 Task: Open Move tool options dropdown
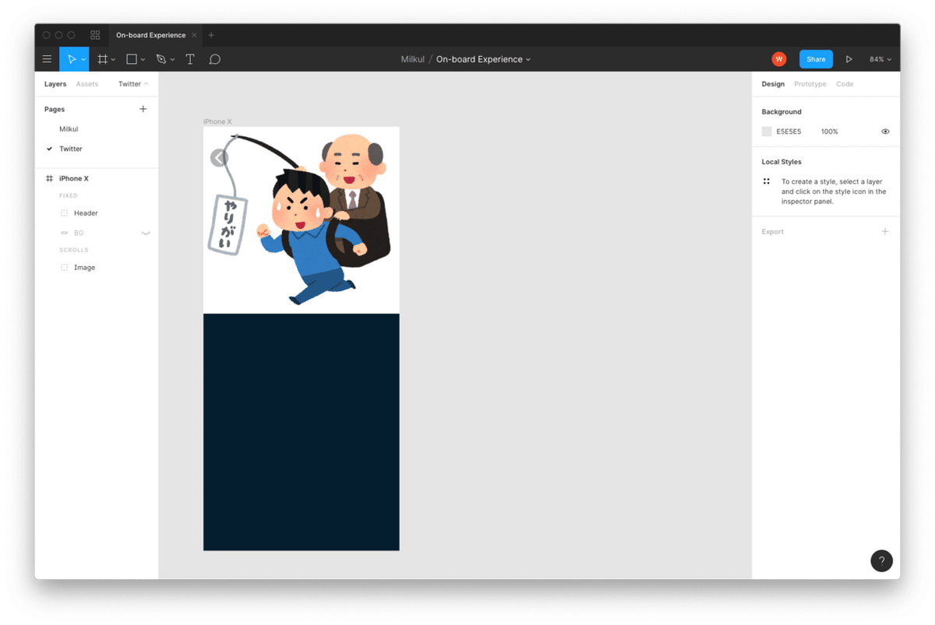(83, 60)
